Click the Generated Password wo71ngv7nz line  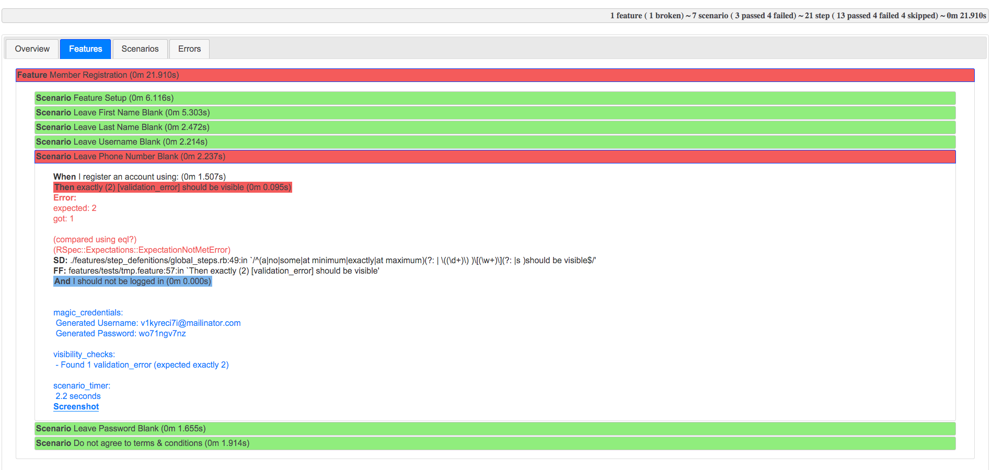click(121, 334)
